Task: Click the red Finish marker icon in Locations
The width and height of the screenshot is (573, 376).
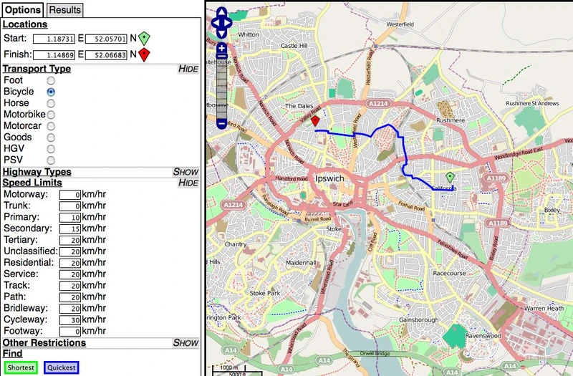Action: click(145, 54)
